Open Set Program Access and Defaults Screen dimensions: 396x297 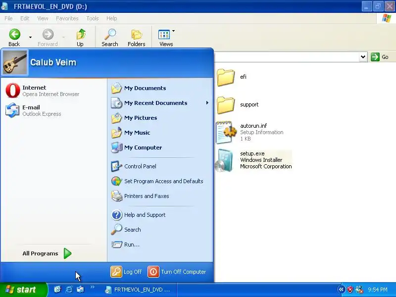click(x=160, y=181)
